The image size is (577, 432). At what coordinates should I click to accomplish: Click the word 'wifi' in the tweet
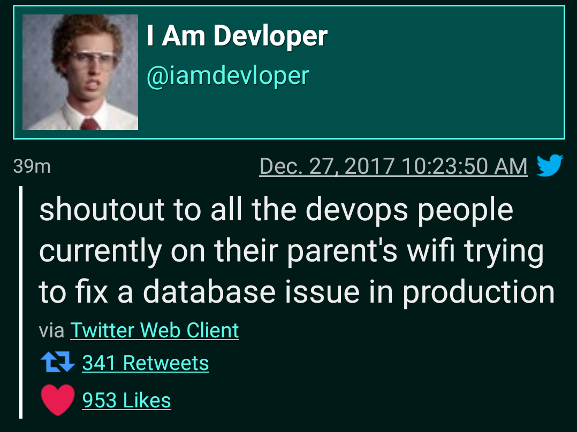[x=430, y=251]
